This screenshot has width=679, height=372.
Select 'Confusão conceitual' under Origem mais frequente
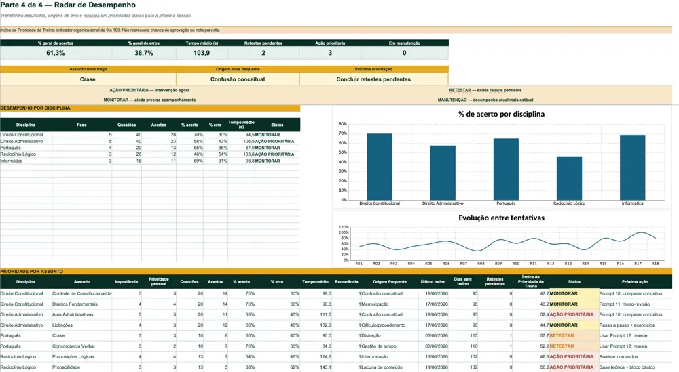pos(238,79)
